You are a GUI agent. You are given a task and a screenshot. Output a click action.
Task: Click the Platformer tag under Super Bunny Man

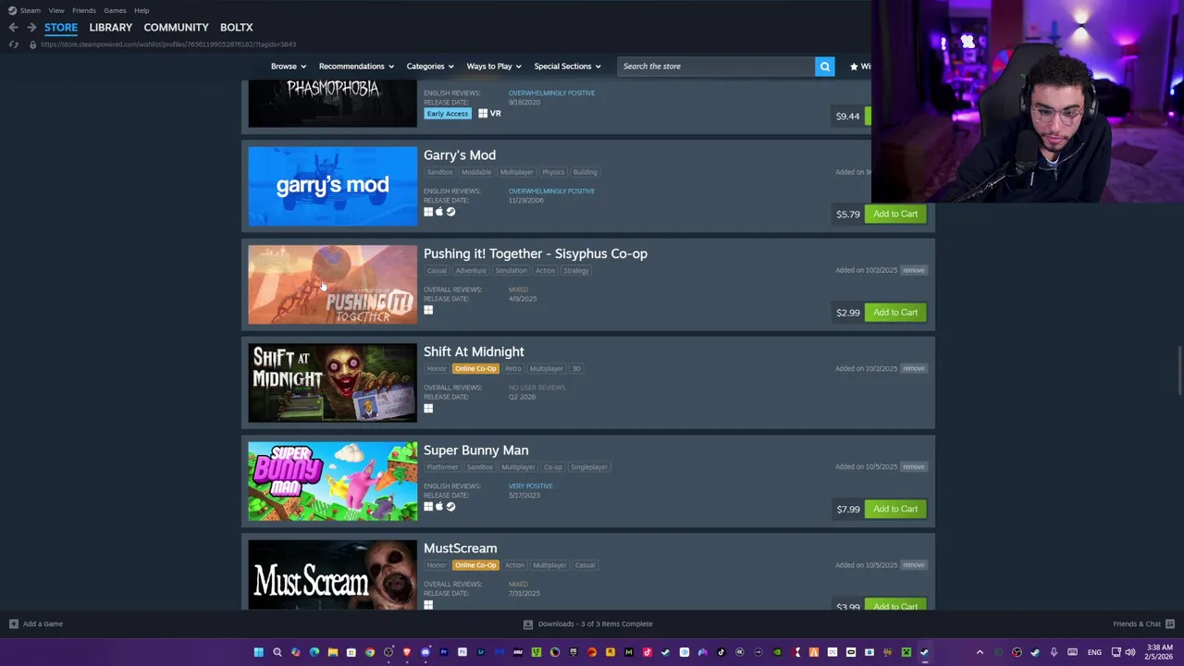point(442,467)
